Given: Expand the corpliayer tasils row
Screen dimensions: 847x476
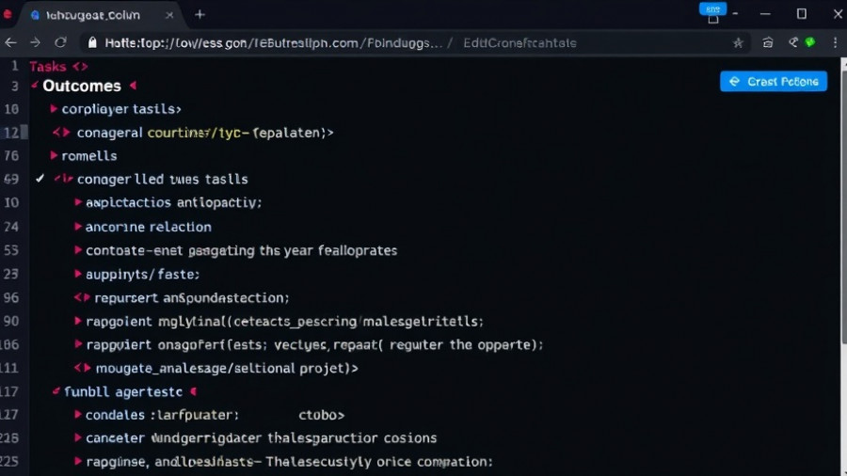Looking at the screenshot, I should pos(54,109).
